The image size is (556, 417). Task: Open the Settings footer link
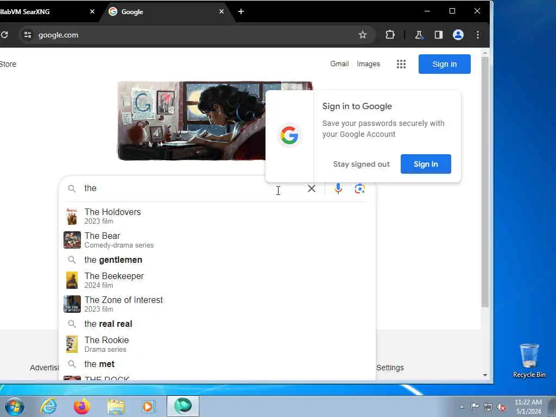pyautogui.click(x=390, y=368)
